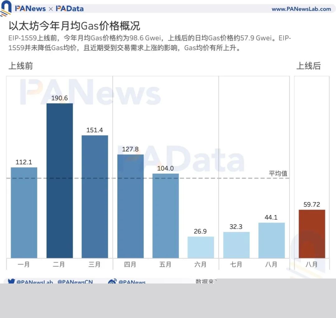336x318 pixels.
Task: Click the '127.8' value label
Action: (x=130, y=149)
